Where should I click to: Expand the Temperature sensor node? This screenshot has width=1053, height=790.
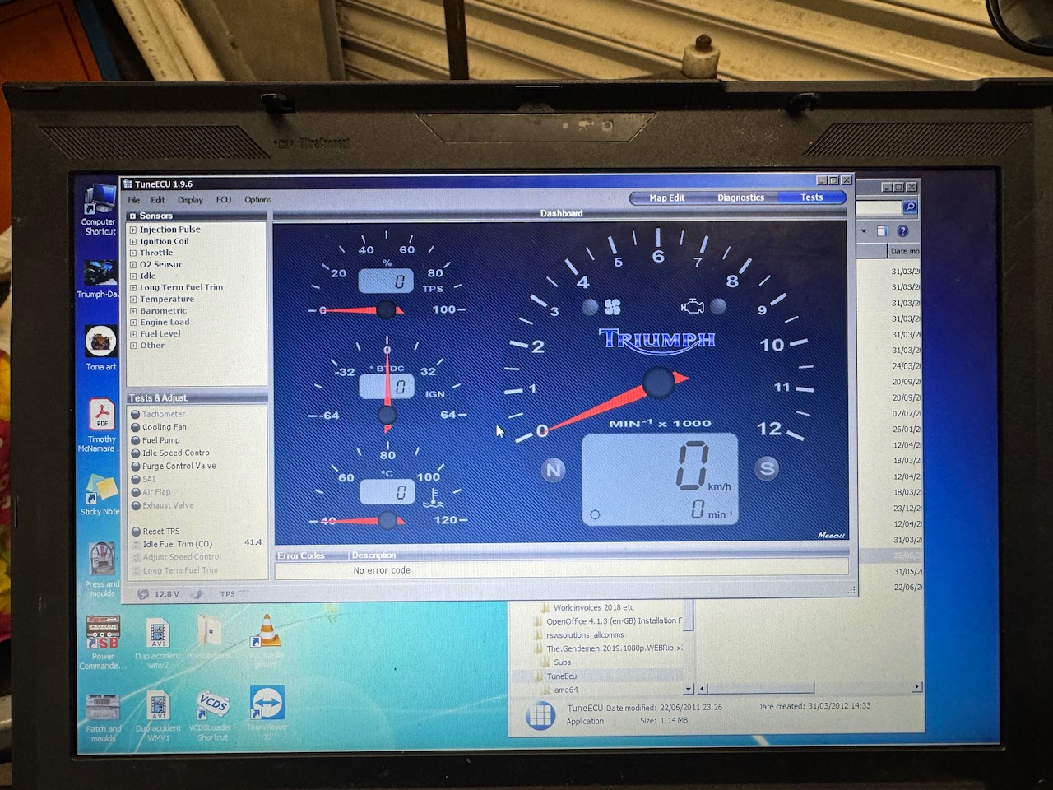point(133,300)
